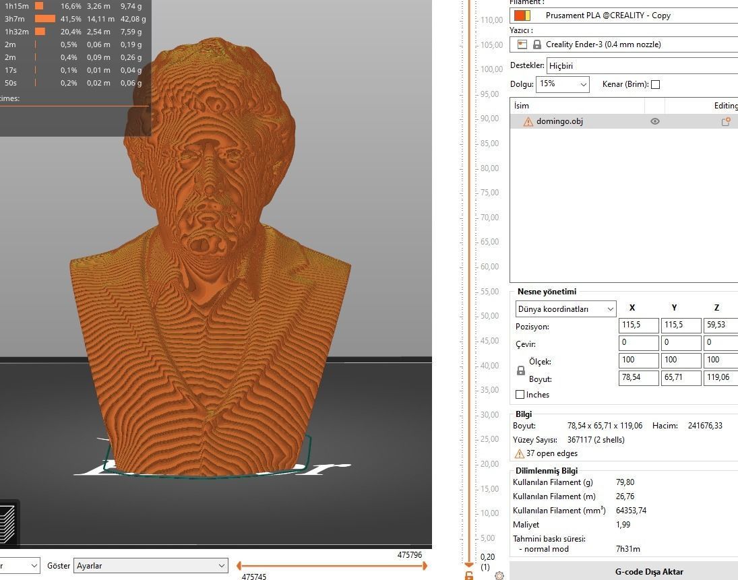Click the 50,00 mark on the layer ruler
This screenshot has height=580, width=738.
tap(489, 316)
